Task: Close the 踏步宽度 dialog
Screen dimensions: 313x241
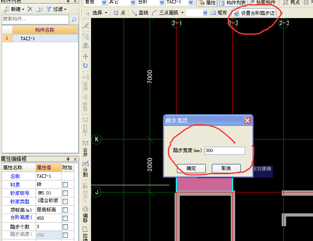Action: point(247,120)
